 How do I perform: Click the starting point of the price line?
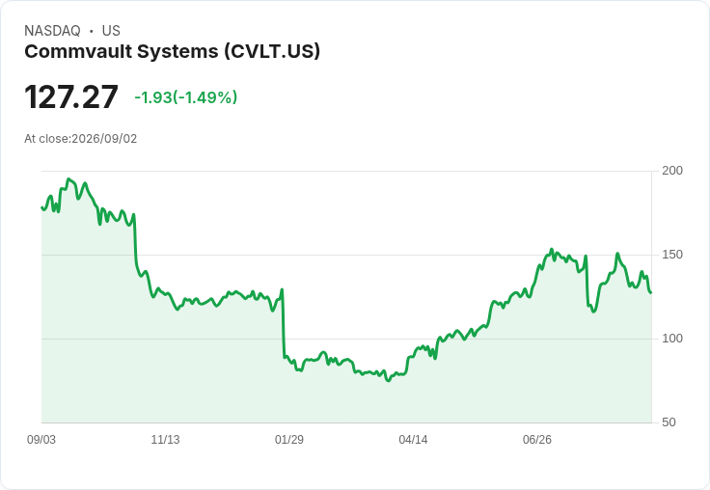pos(42,207)
